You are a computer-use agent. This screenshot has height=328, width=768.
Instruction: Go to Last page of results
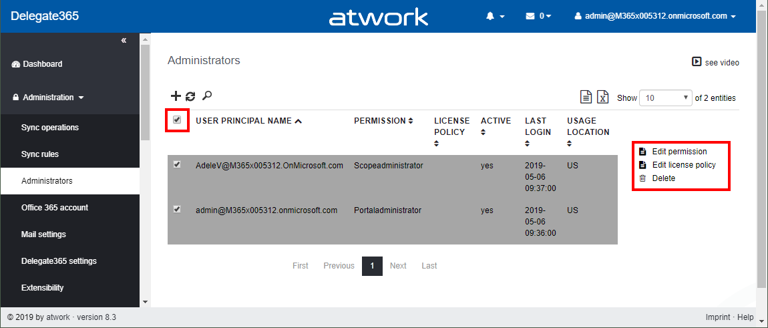(429, 266)
